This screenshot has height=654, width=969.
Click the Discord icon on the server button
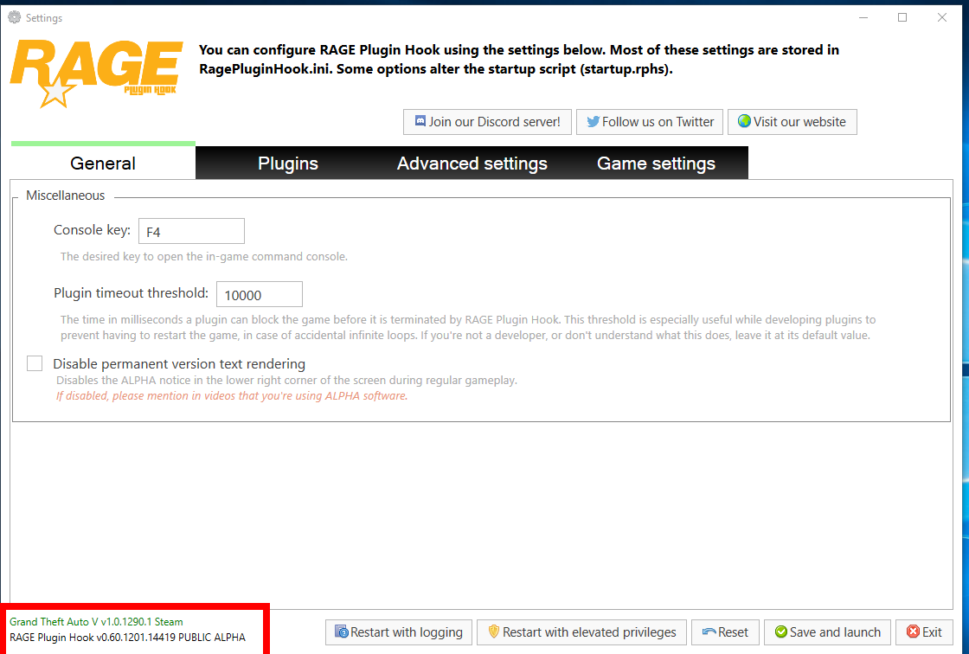[420, 121]
